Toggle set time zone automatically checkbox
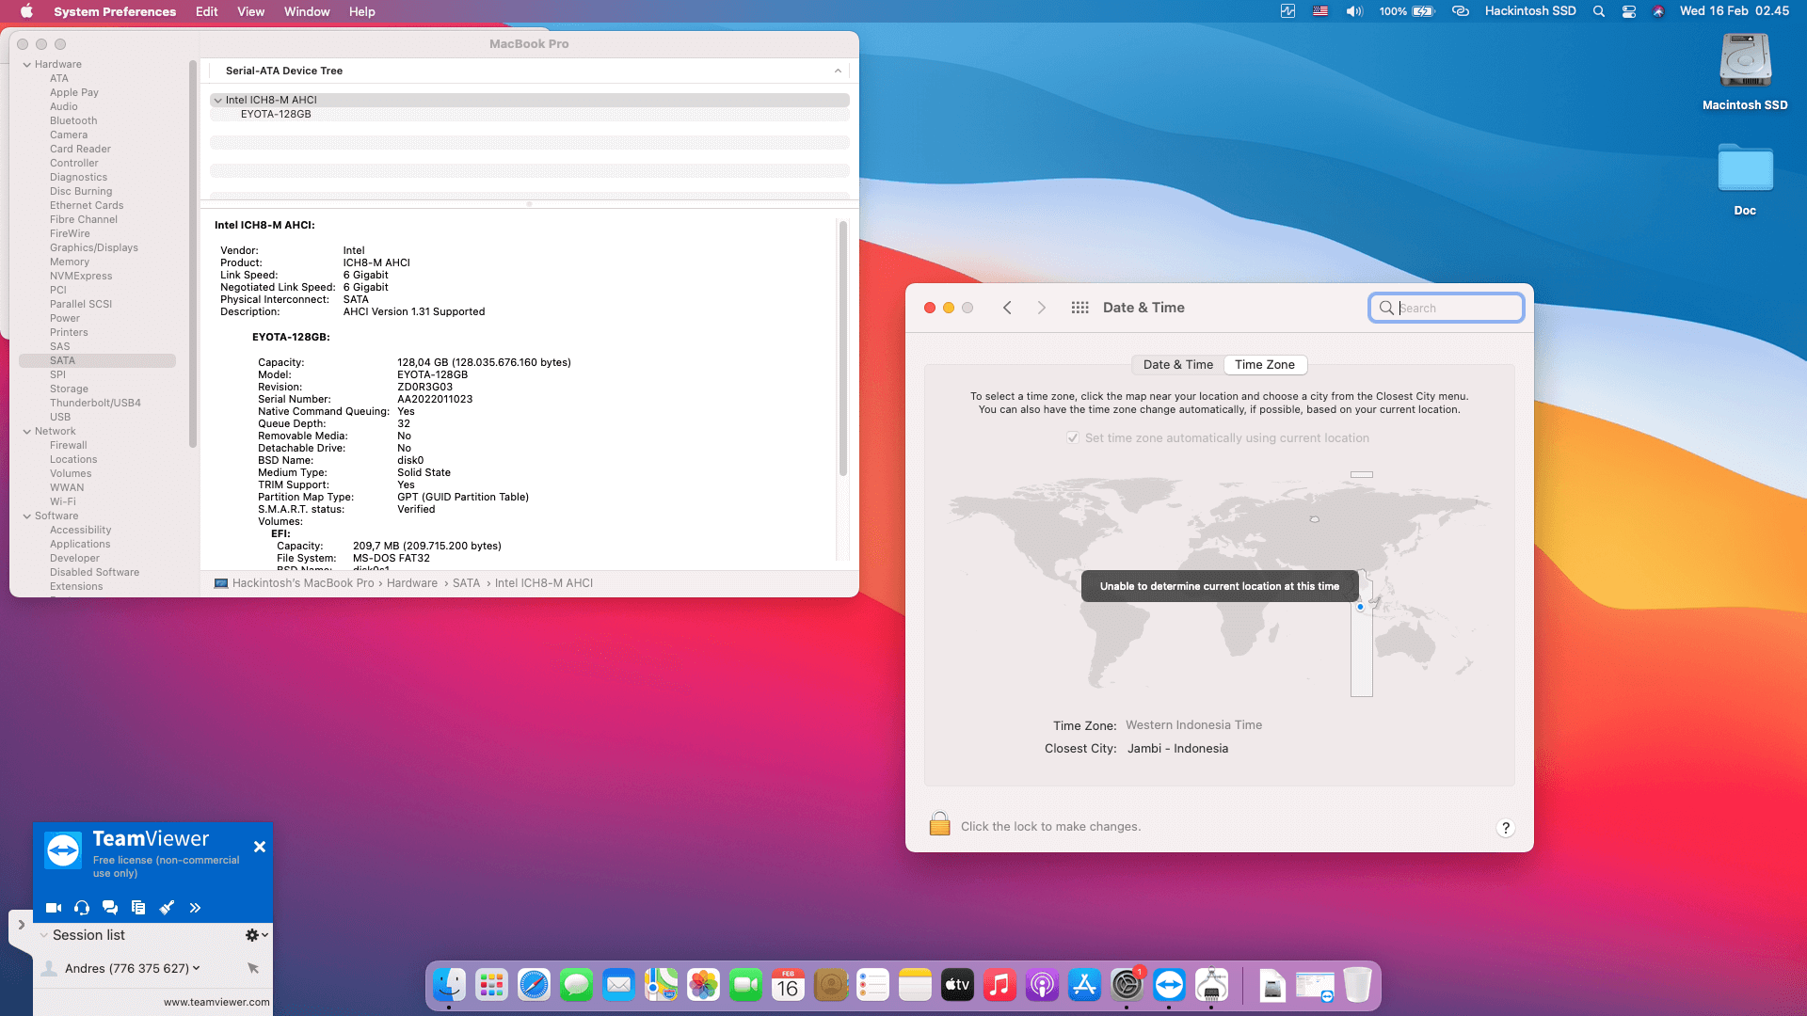The height and width of the screenshot is (1016, 1807). (1073, 438)
